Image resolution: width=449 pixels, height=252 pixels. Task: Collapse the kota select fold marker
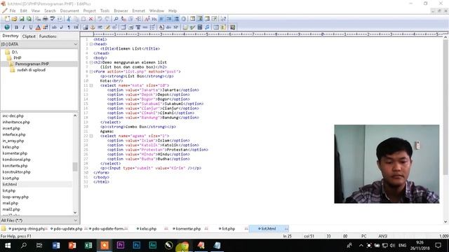(x=91, y=85)
